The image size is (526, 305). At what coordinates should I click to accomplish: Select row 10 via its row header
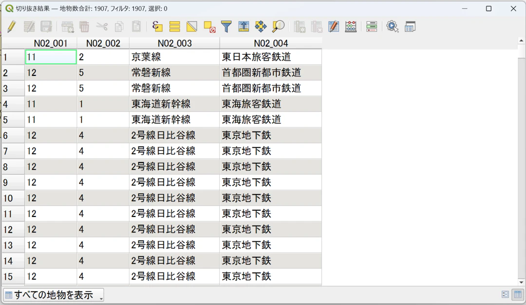(13, 198)
